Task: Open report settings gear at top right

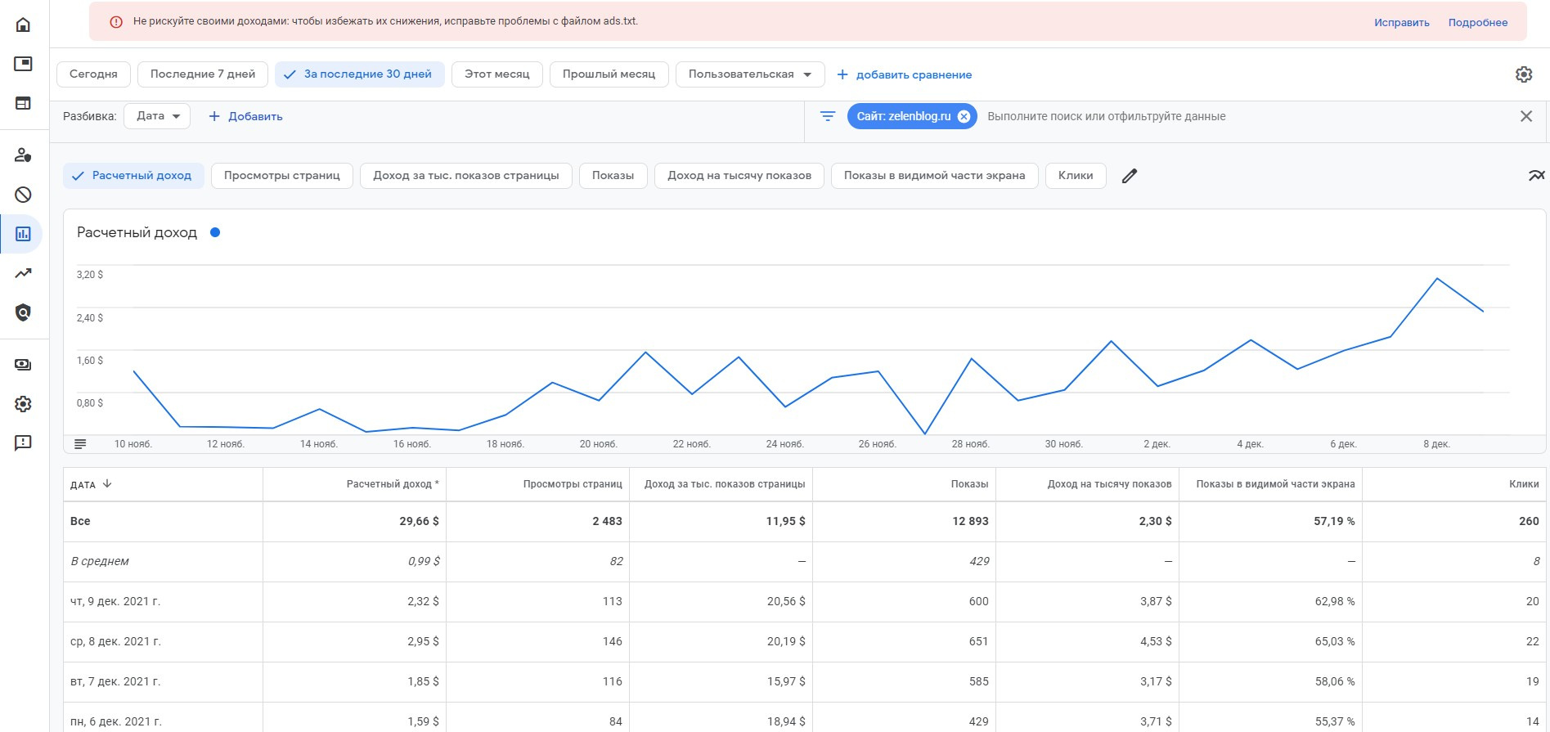Action: 1523,74
